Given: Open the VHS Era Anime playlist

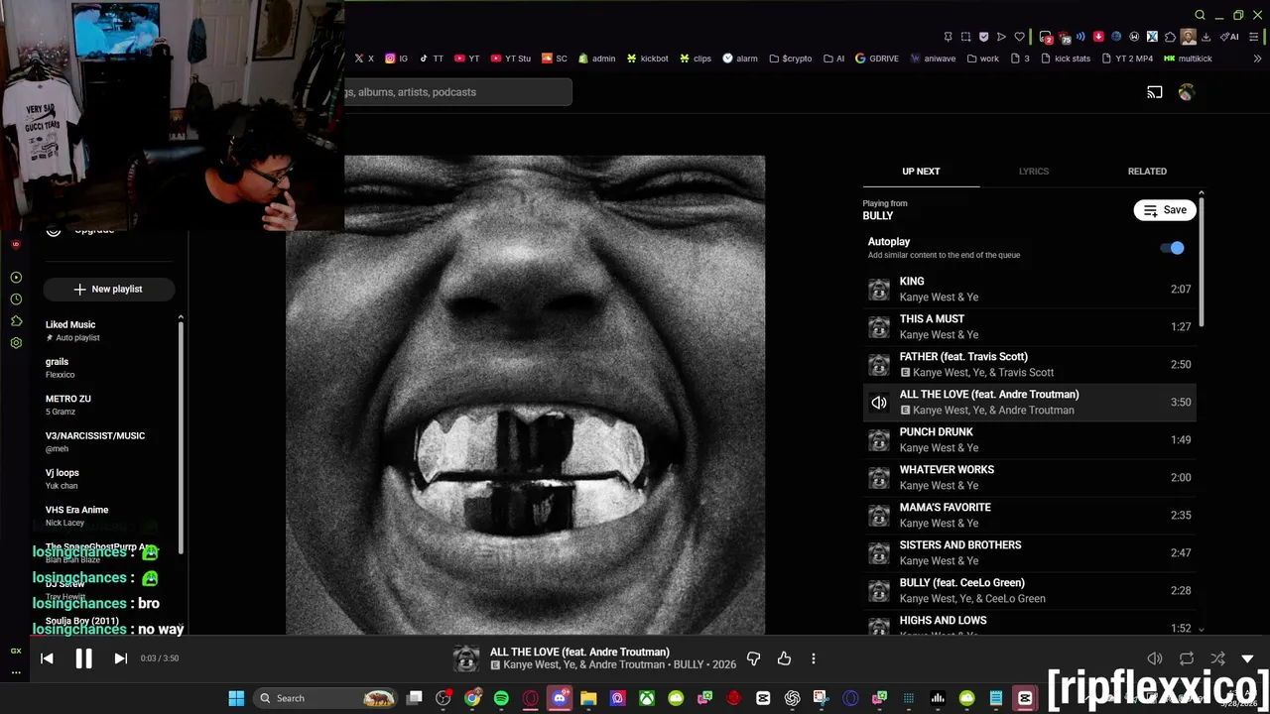Looking at the screenshot, I should click(109, 516).
